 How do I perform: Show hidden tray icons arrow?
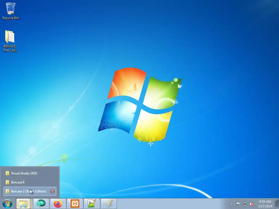(232, 204)
